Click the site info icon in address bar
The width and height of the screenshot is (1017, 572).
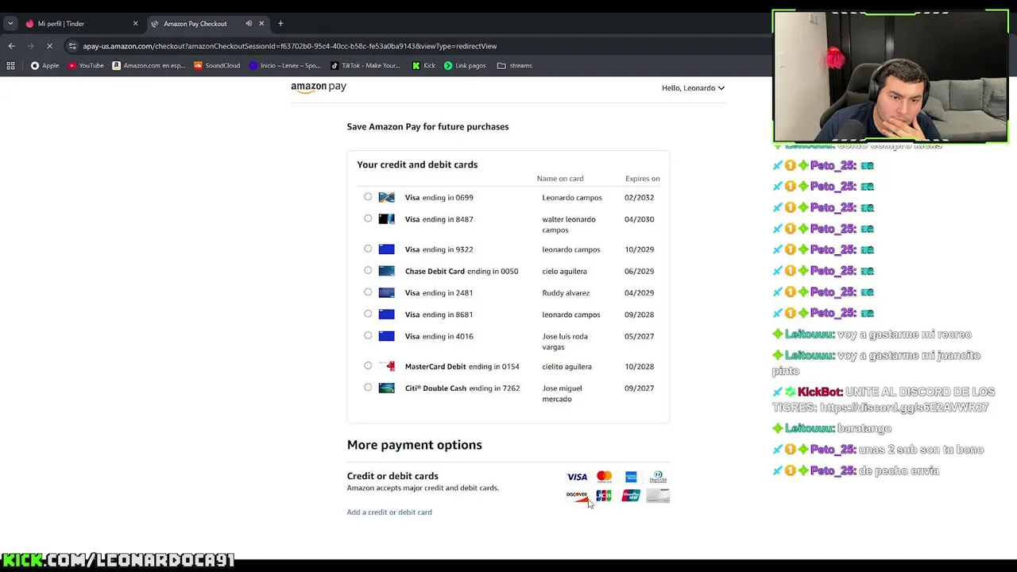[x=72, y=46]
